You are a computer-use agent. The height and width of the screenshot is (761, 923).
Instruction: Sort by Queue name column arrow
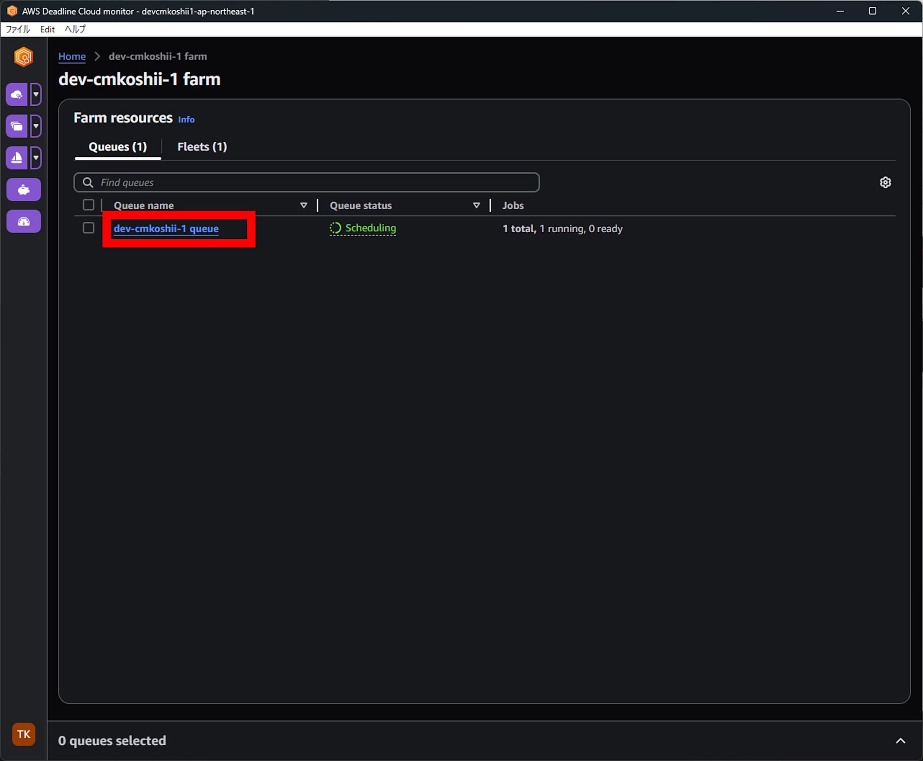click(x=304, y=205)
